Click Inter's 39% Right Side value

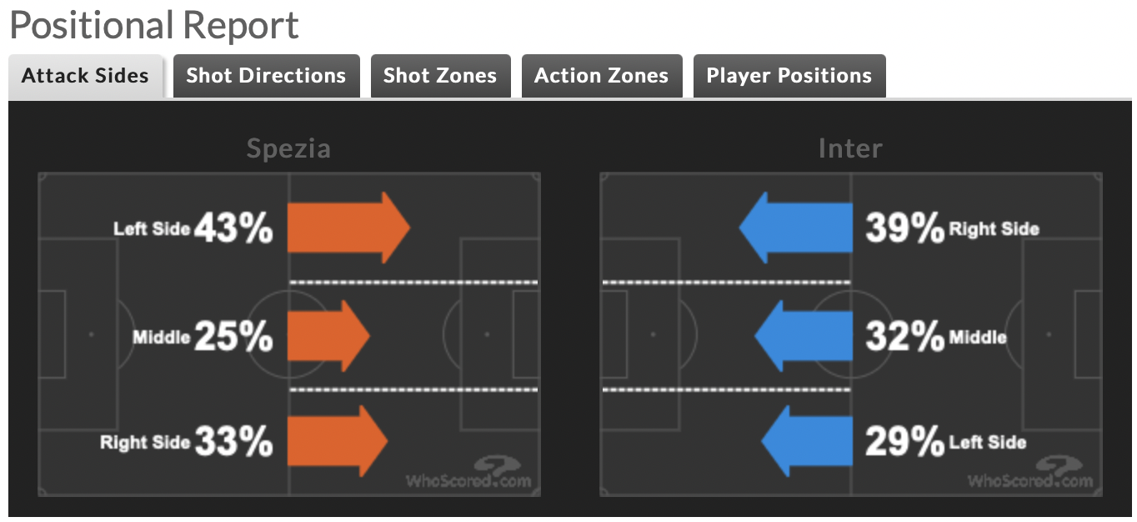(904, 228)
